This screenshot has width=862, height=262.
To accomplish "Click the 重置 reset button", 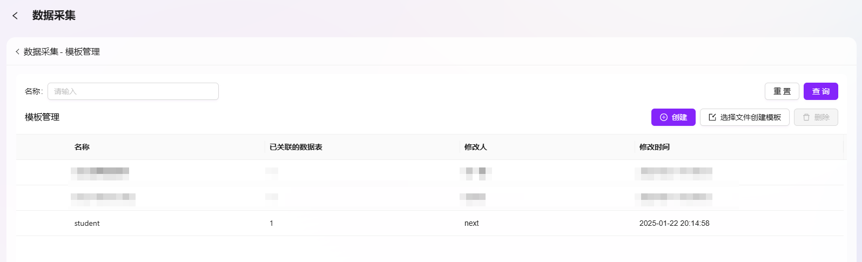I will coord(782,91).
